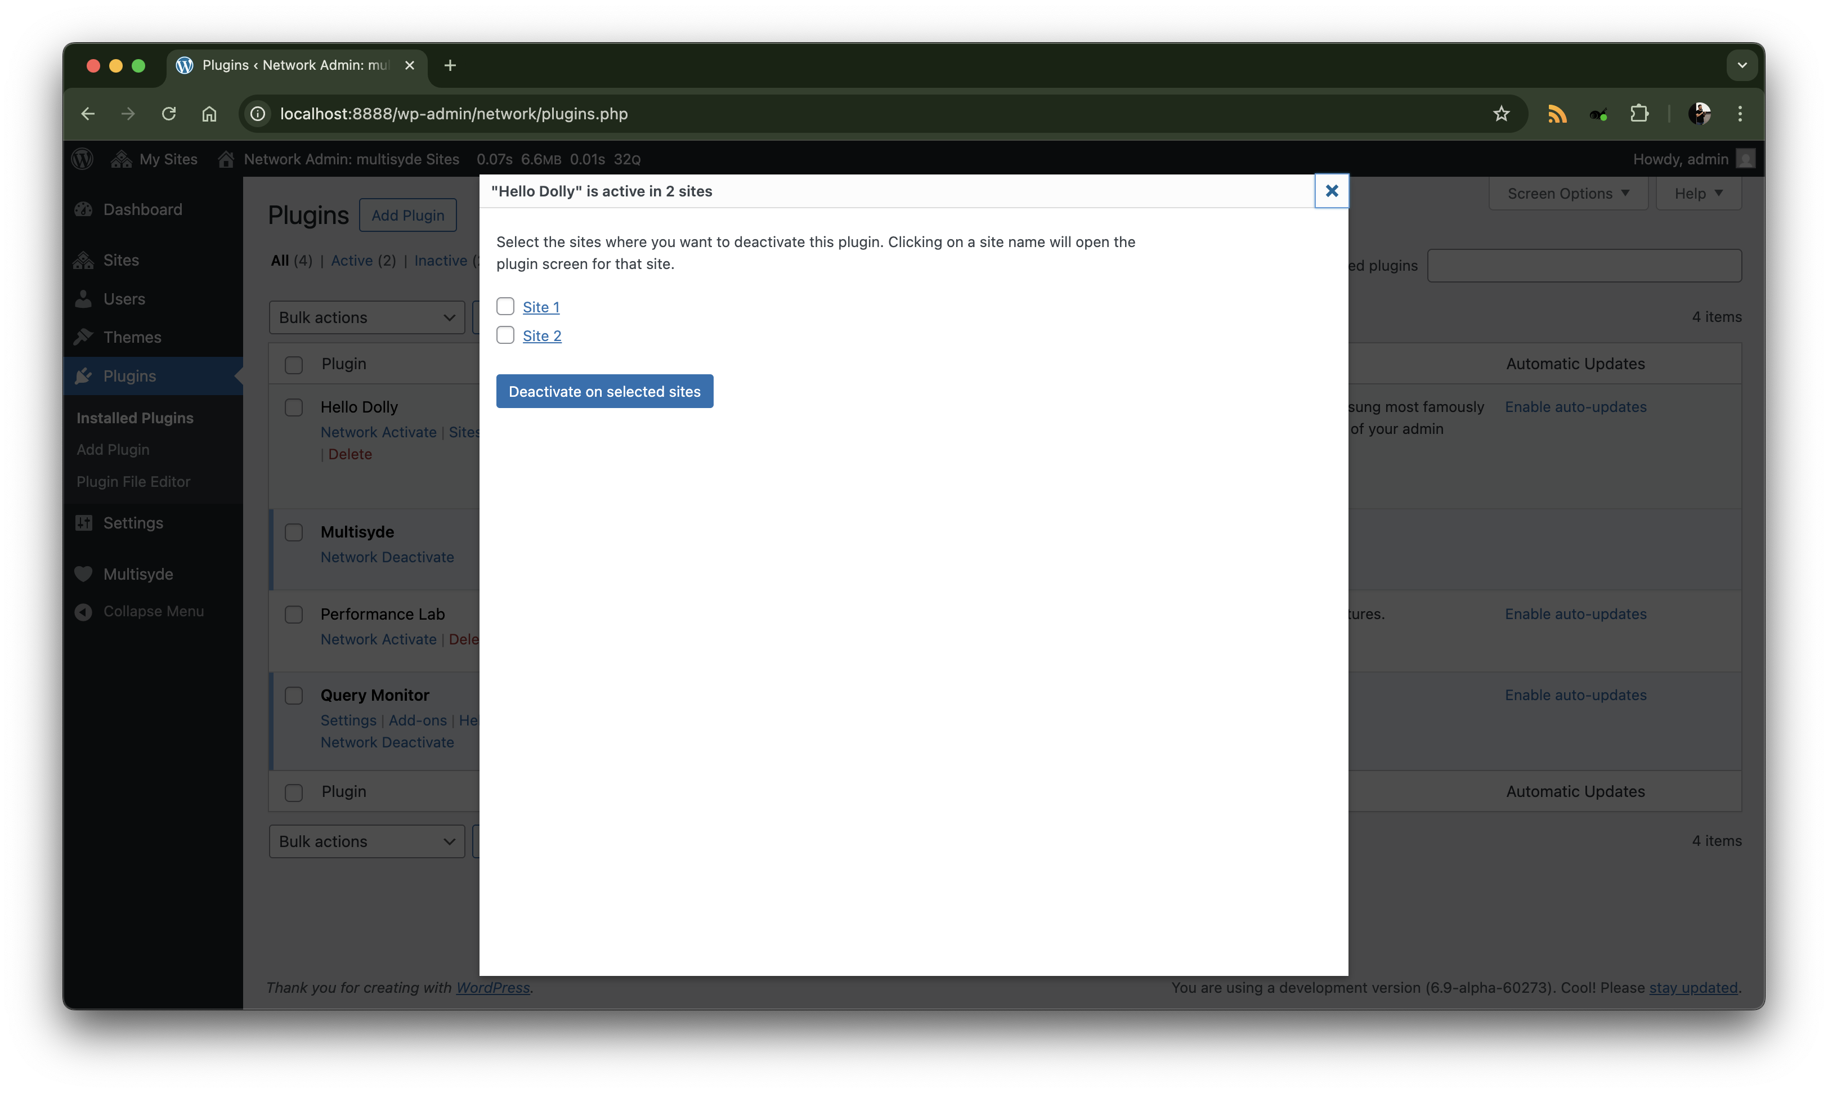This screenshot has height=1093, width=1828.
Task: Click the browser forward arrow
Action: click(128, 114)
